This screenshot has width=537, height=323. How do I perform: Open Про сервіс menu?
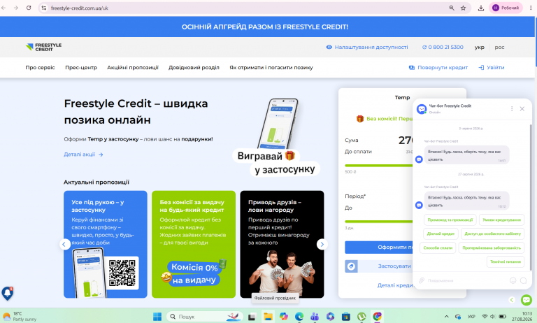tap(40, 68)
